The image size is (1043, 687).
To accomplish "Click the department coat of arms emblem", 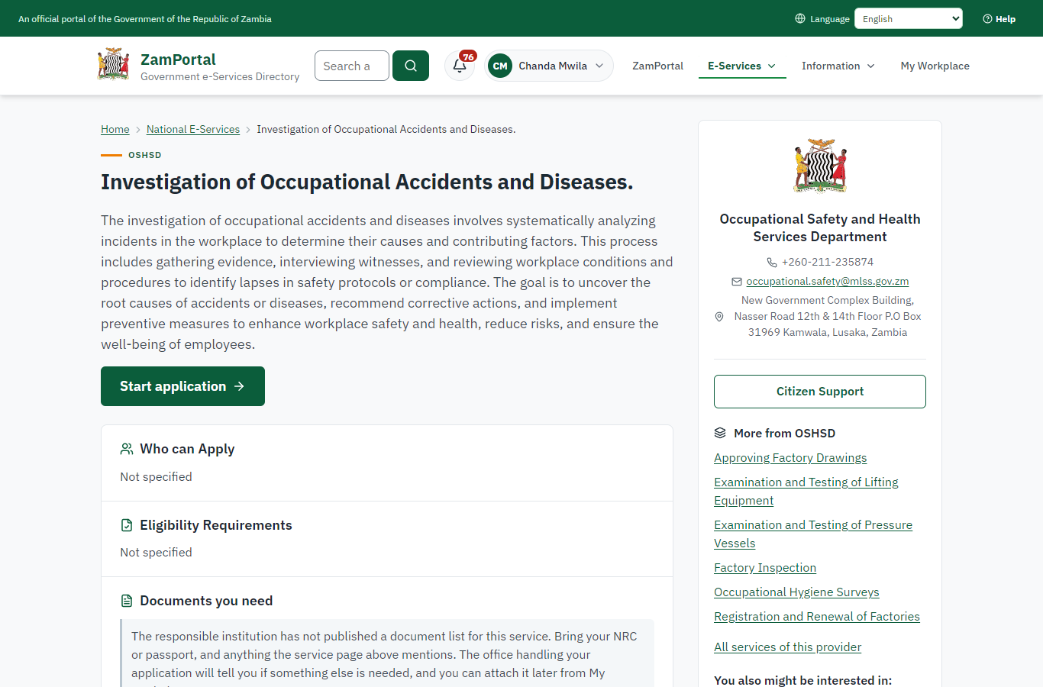I will point(820,166).
